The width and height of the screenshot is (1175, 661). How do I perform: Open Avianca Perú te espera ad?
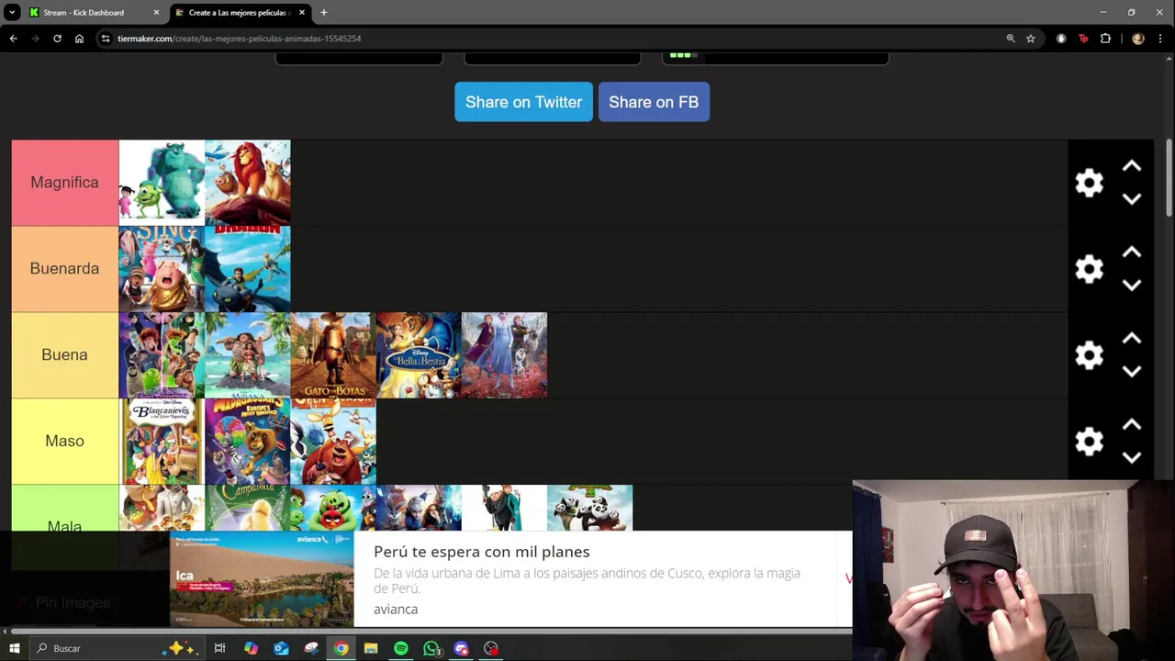(x=481, y=552)
